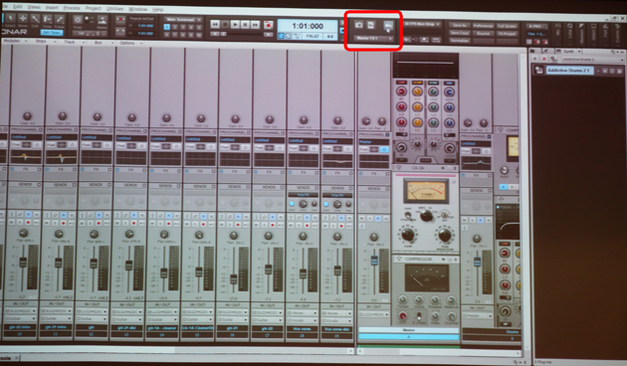627x366 pixels.
Task: Toggle the Snap to grid button
Action: 78,19
